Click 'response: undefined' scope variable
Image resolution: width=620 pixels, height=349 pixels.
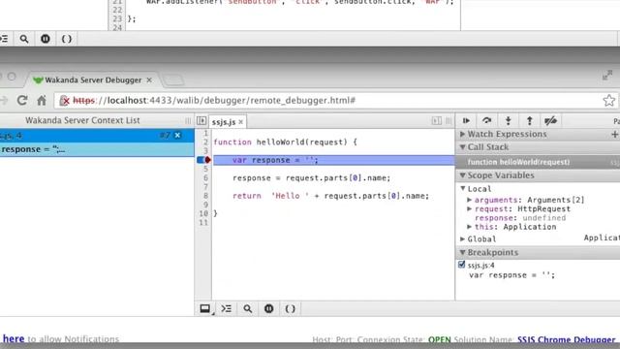(x=520, y=217)
